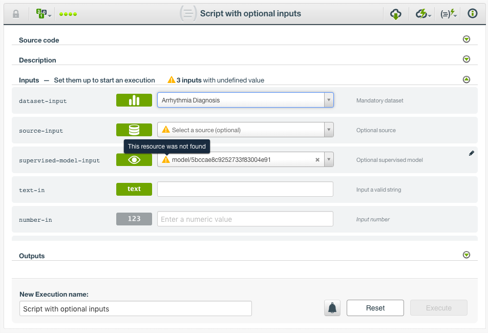Viewport: 488px width, 333px height.
Task: Open the Arrhythmia Diagnosis dataset dropdown
Action: [x=329, y=100]
